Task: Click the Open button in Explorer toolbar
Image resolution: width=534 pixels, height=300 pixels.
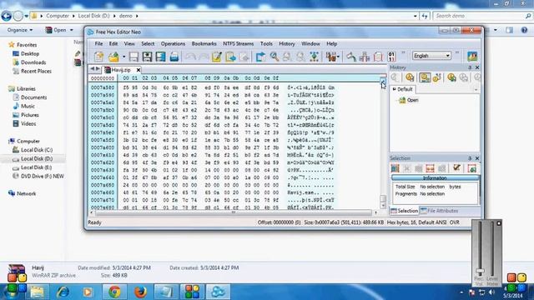Action: tap(59, 30)
